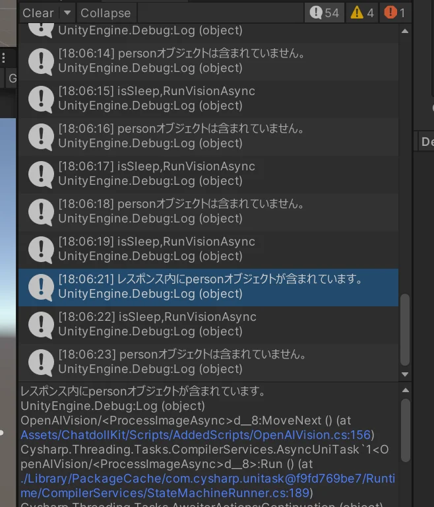This screenshot has height=507, width=434.
Task: Select the 18:06:14 person log entry
Action: coord(208,61)
